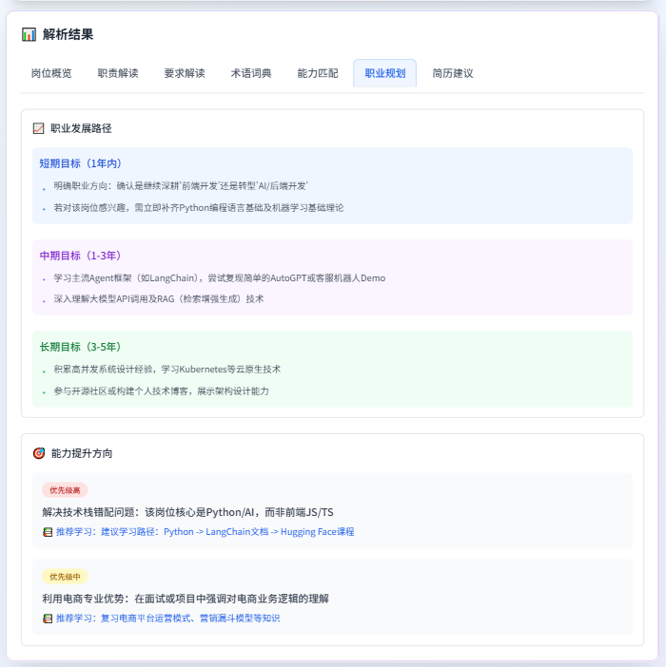Open the 职责解读 tab
666x667 pixels.
(118, 73)
